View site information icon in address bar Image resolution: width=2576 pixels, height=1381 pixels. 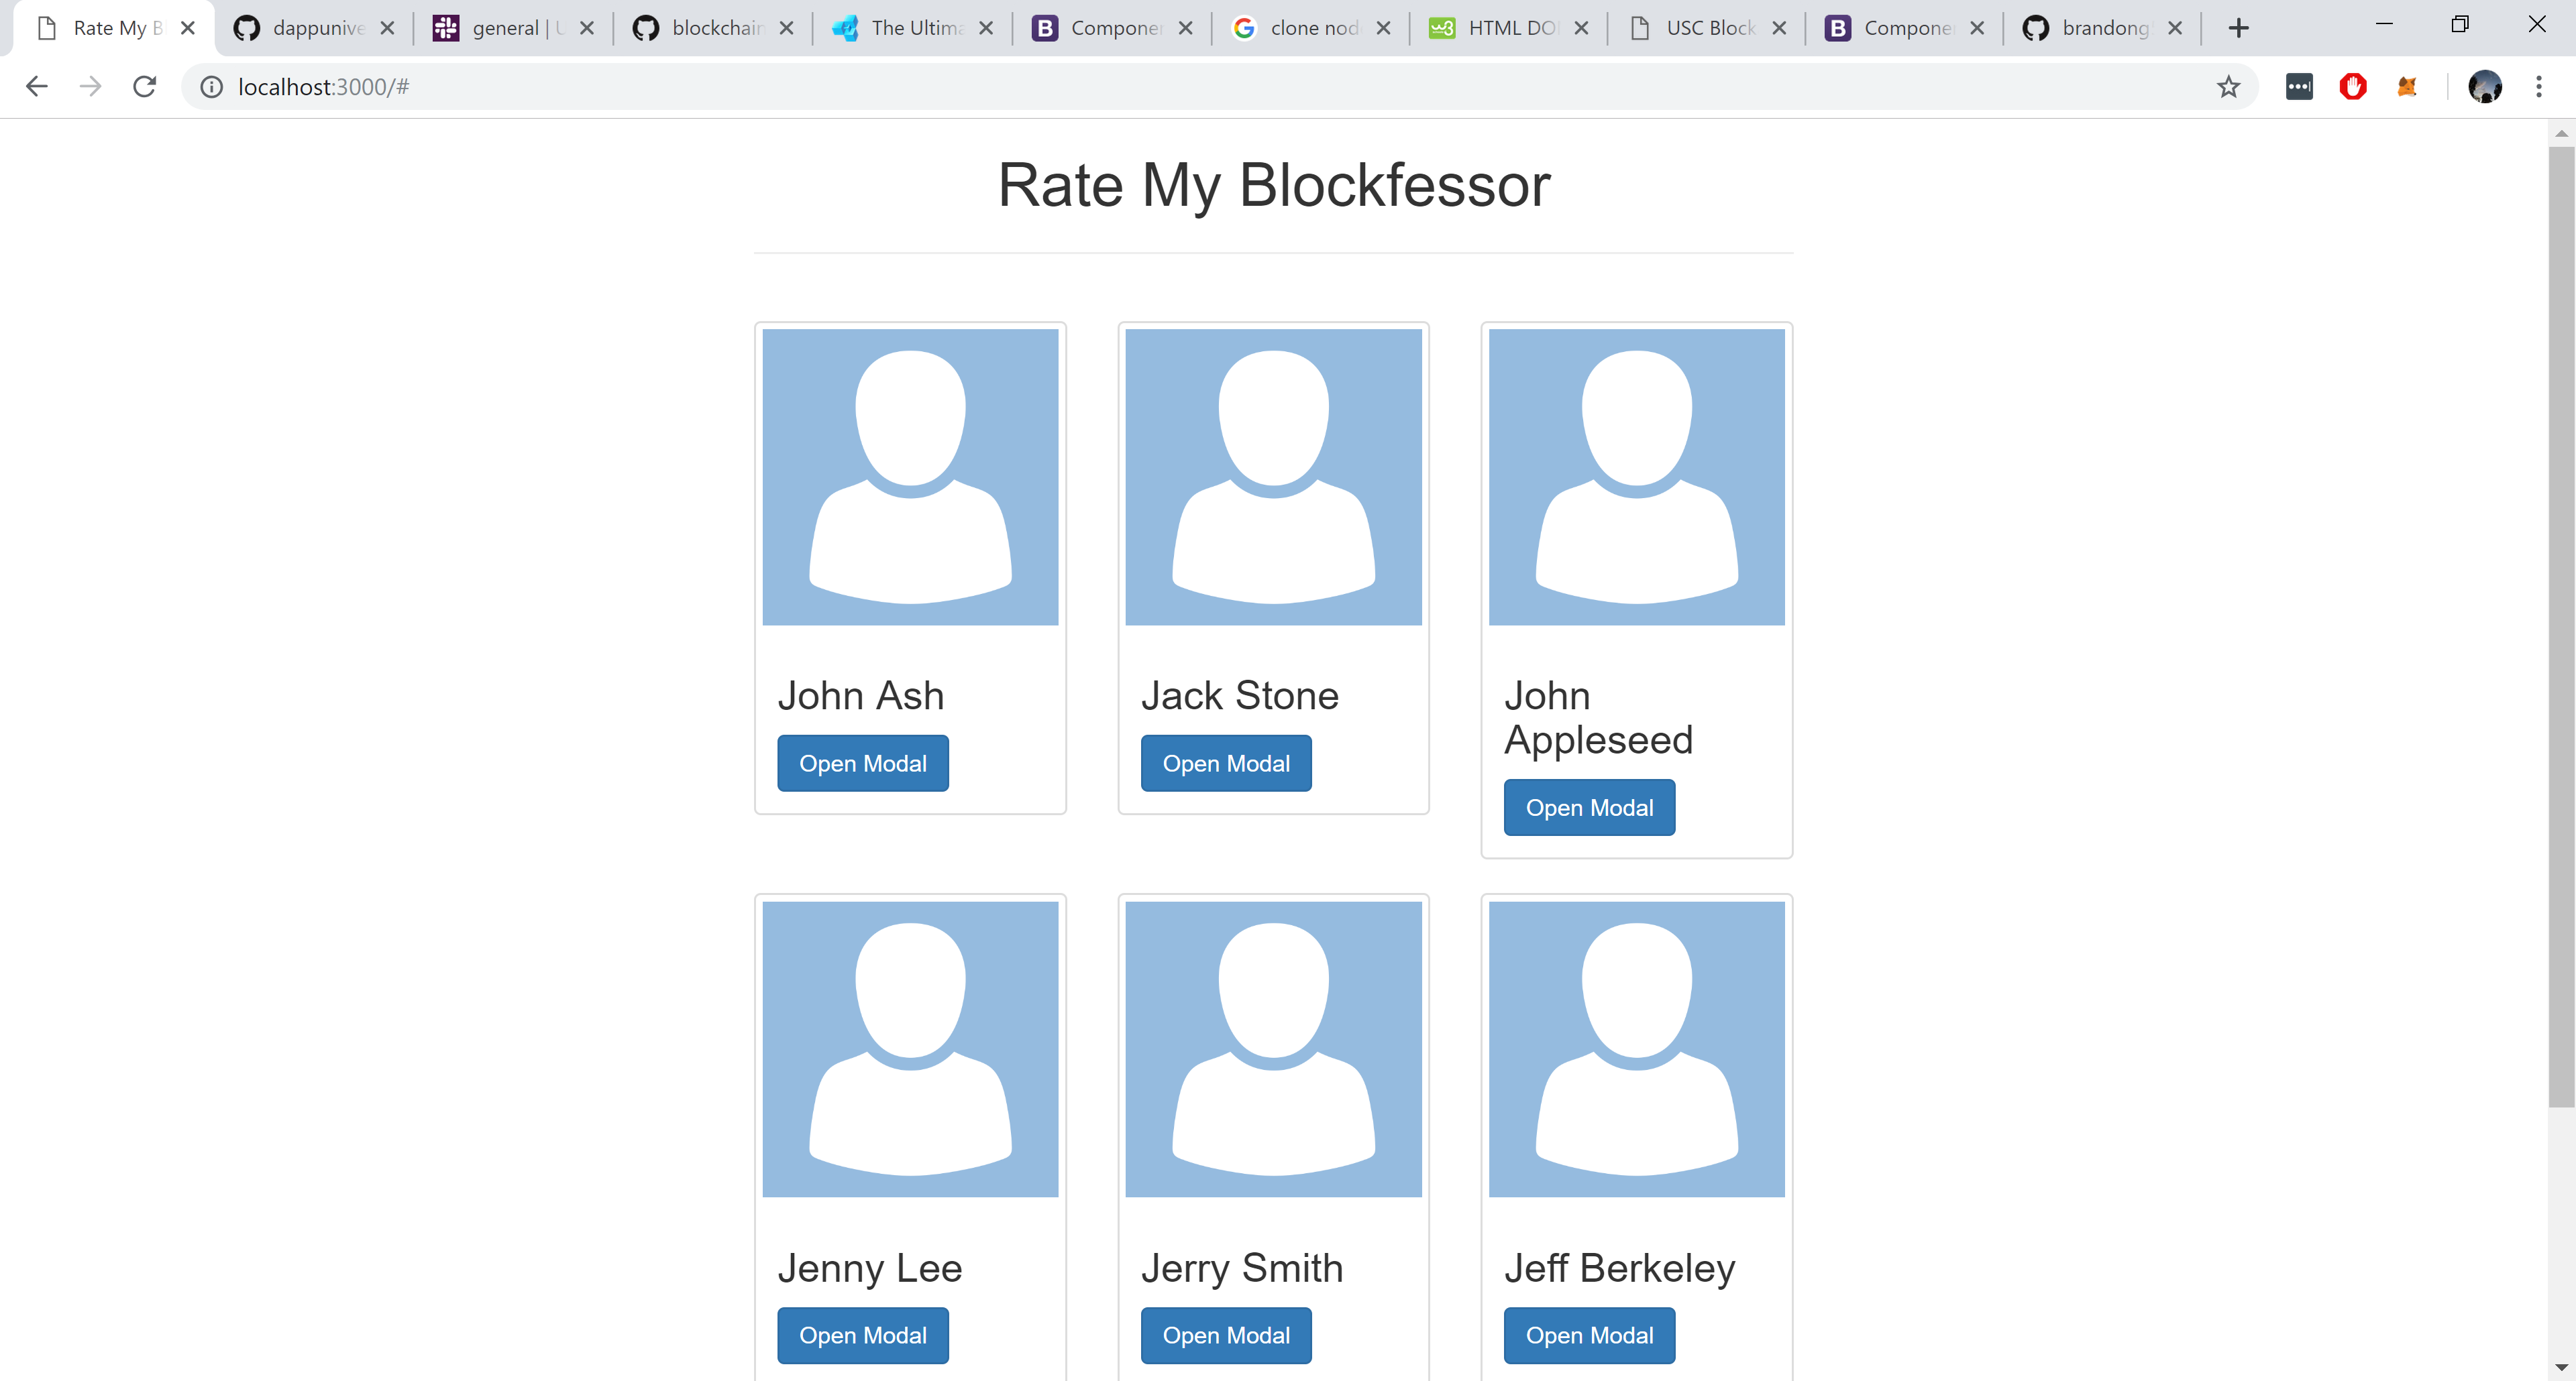pyautogui.click(x=211, y=87)
